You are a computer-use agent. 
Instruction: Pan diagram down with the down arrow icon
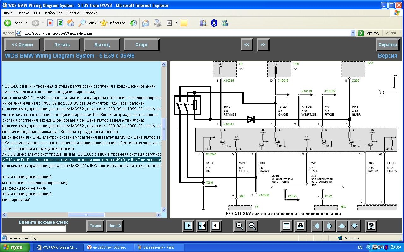(x=354, y=226)
